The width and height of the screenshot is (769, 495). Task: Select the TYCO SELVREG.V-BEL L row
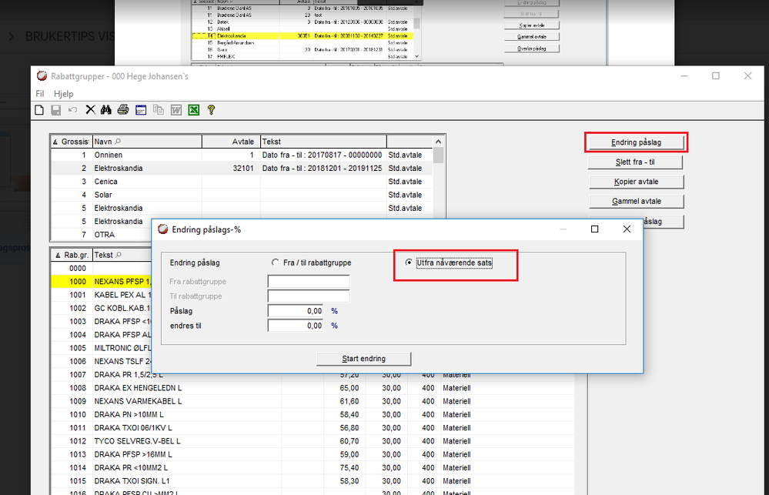pos(313,441)
